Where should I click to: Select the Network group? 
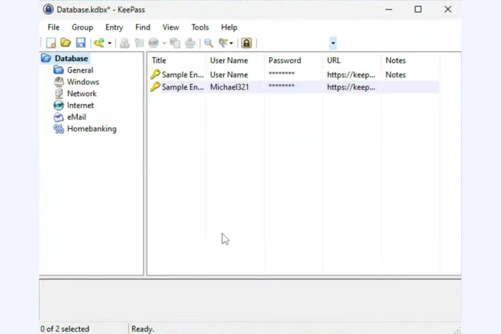tap(82, 93)
